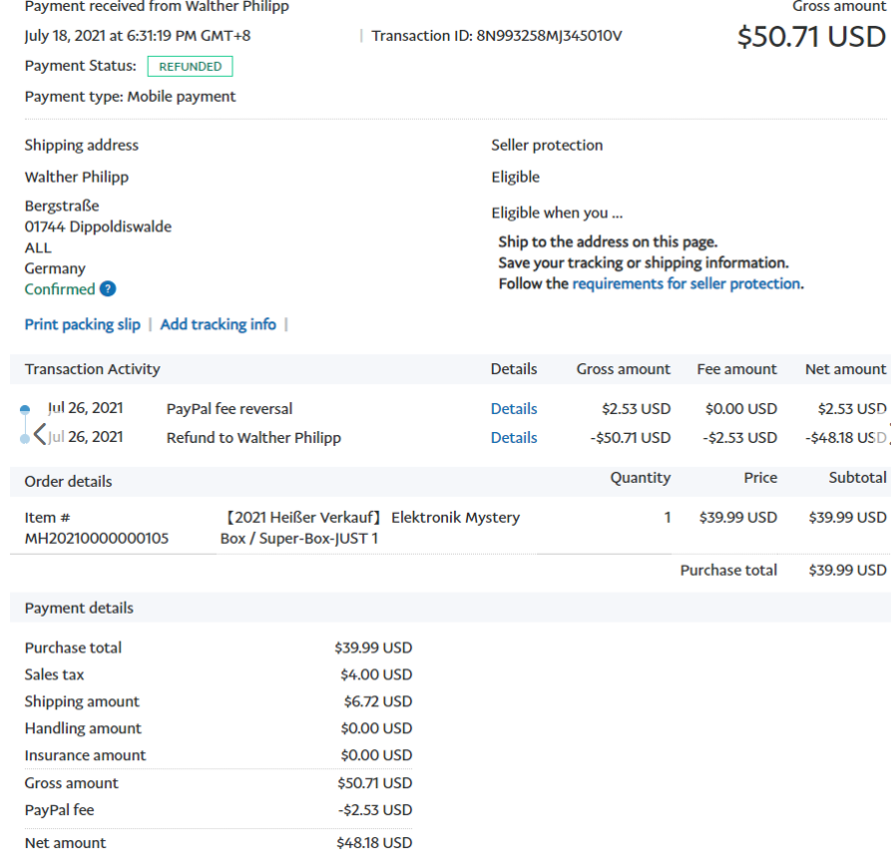View Details for Refund to Walther Philipp
Screen dimensions: 891x860
pyautogui.click(x=513, y=438)
